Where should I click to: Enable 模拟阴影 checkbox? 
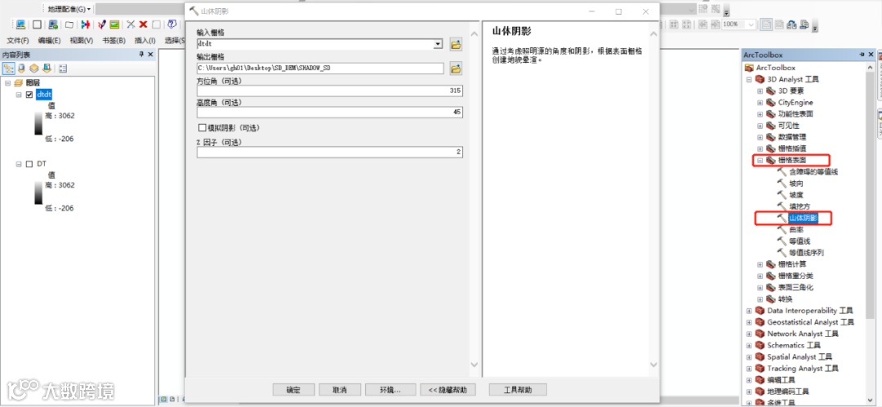coord(203,128)
